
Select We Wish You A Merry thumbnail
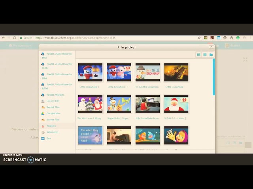coord(90,104)
